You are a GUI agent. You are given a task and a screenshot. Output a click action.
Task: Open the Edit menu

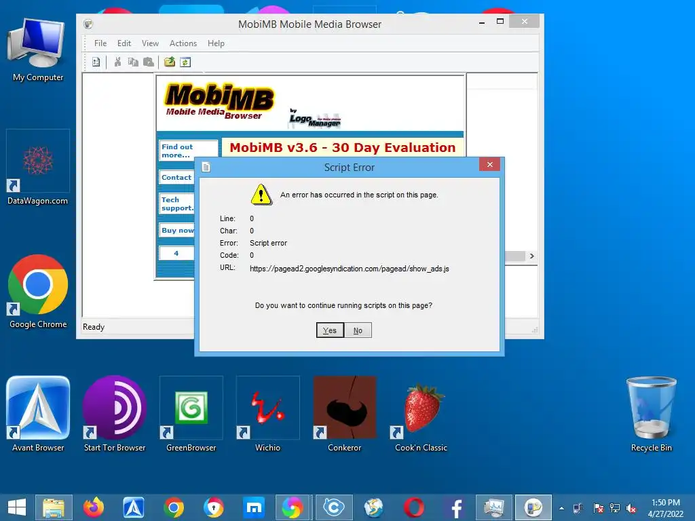click(124, 43)
